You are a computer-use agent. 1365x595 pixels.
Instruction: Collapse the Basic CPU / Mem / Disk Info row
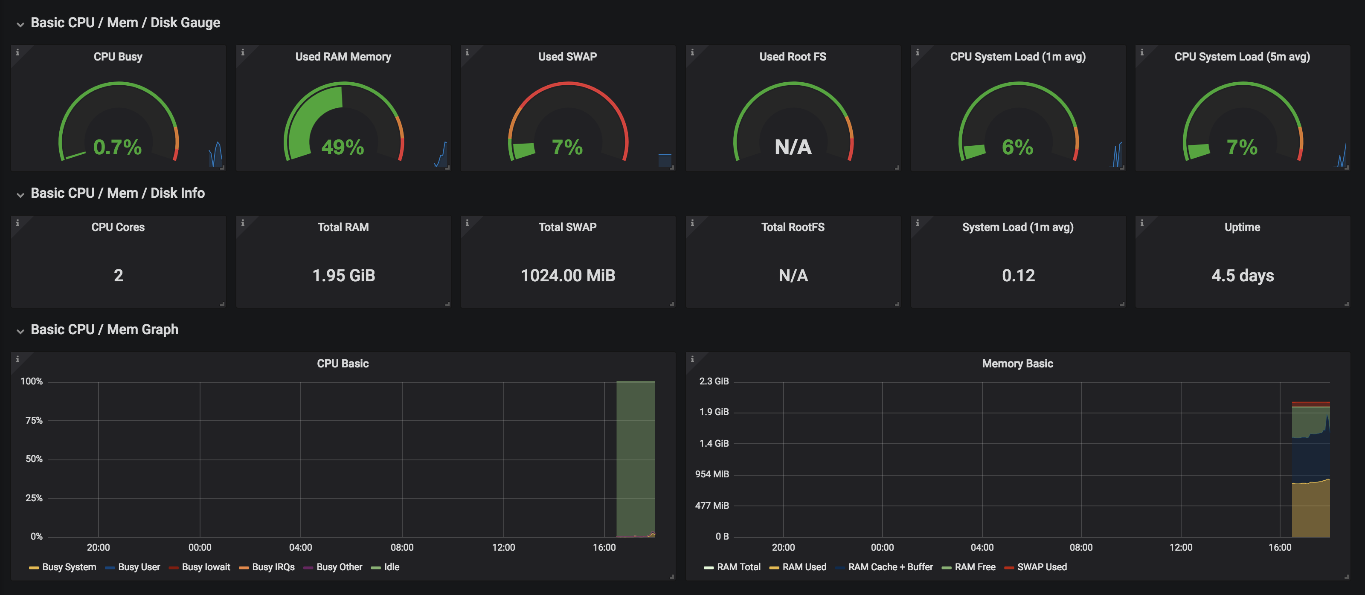click(20, 195)
